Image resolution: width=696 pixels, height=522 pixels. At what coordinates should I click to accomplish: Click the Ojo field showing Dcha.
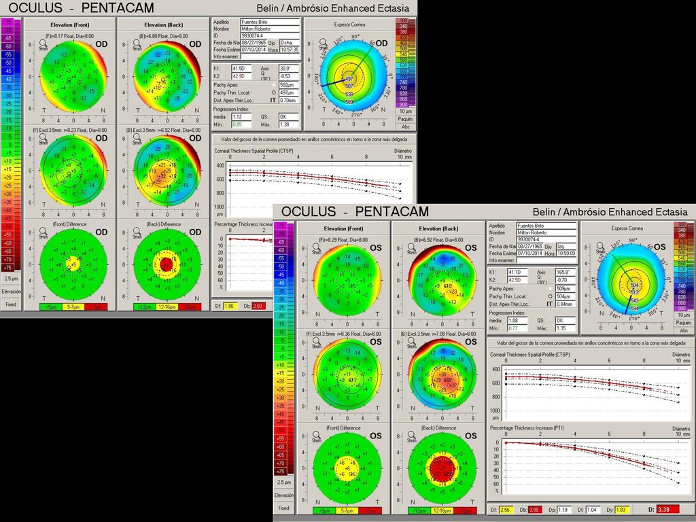(290, 43)
